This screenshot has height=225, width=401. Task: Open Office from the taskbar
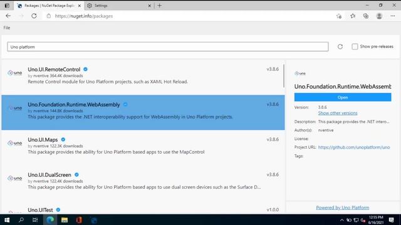click(79, 219)
